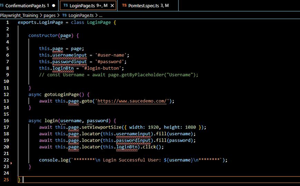Image resolution: width=300 pixels, height=186 pixels.
Task: Click 'Login Successful User:' text
Action: point(132,160)
